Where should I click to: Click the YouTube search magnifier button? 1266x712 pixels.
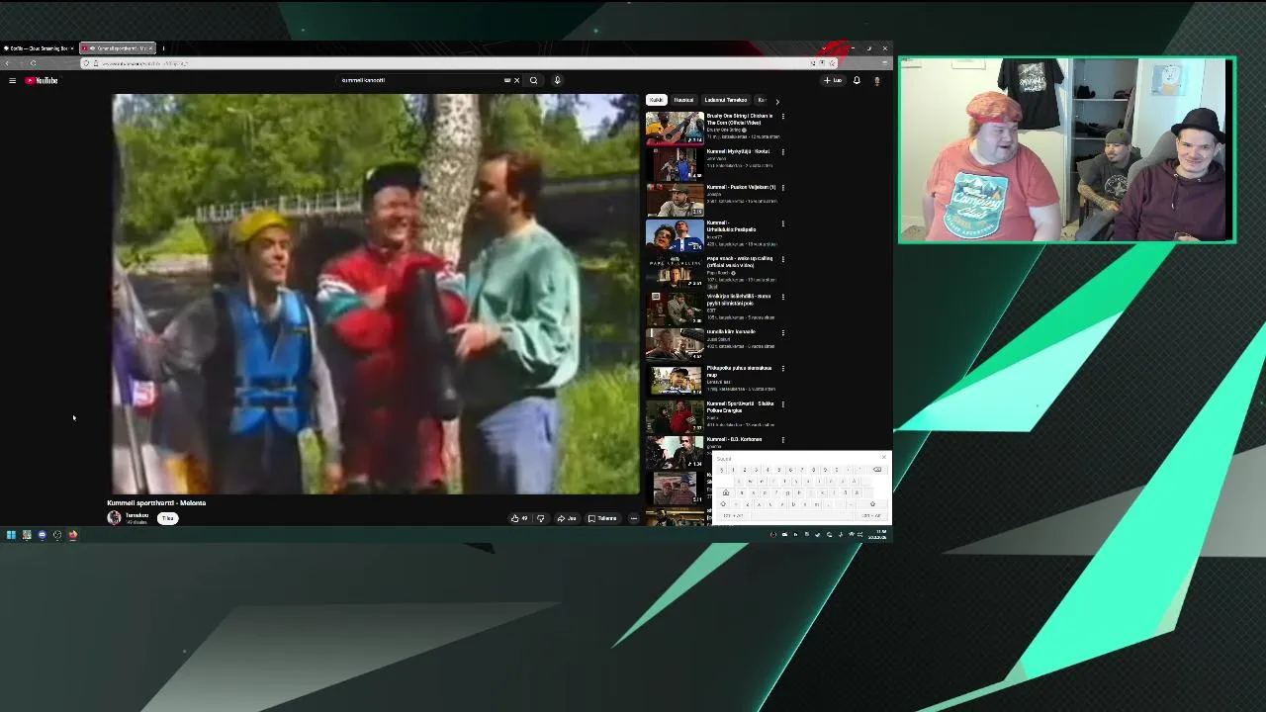click(x=533, y=80)
